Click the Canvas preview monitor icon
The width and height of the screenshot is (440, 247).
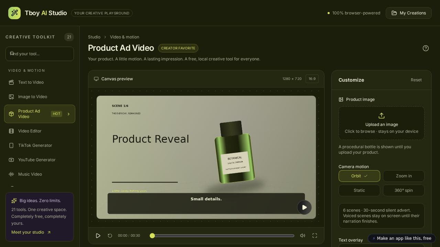pyautogui.click(x=96, y=79)
